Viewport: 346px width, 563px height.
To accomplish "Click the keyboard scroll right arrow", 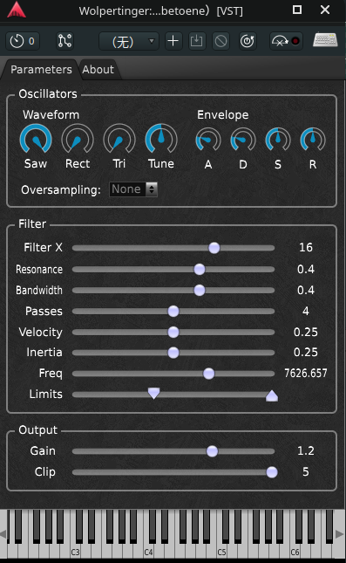I will [x=340, y=534].
